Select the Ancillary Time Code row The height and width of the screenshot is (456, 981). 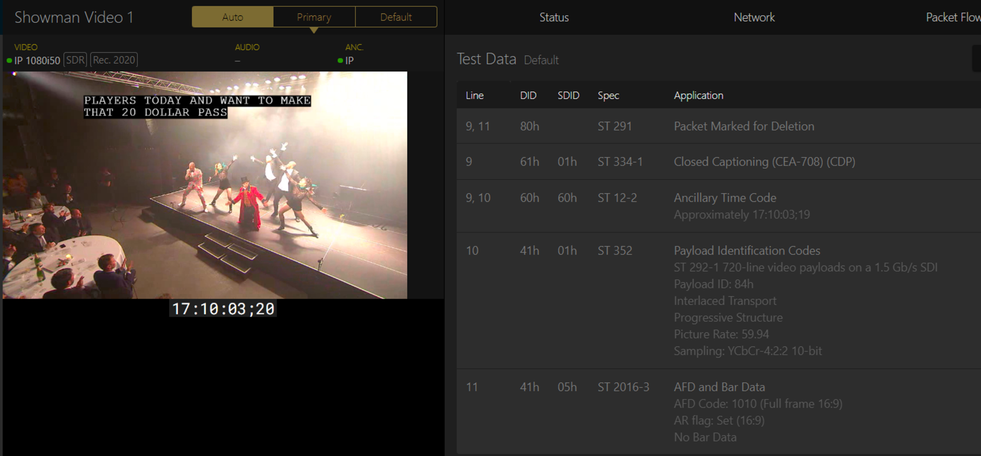tap(718, 206)
